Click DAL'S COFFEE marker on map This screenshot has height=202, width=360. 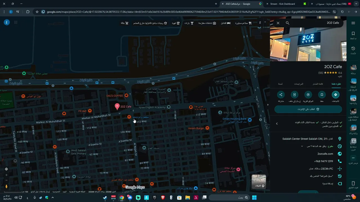click(x=127, y=96)
